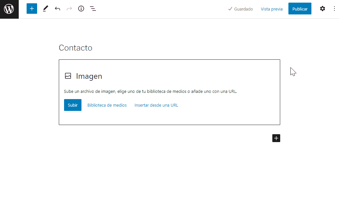Add a block with the black plus

pyautogui.click(x=276, y=138)
